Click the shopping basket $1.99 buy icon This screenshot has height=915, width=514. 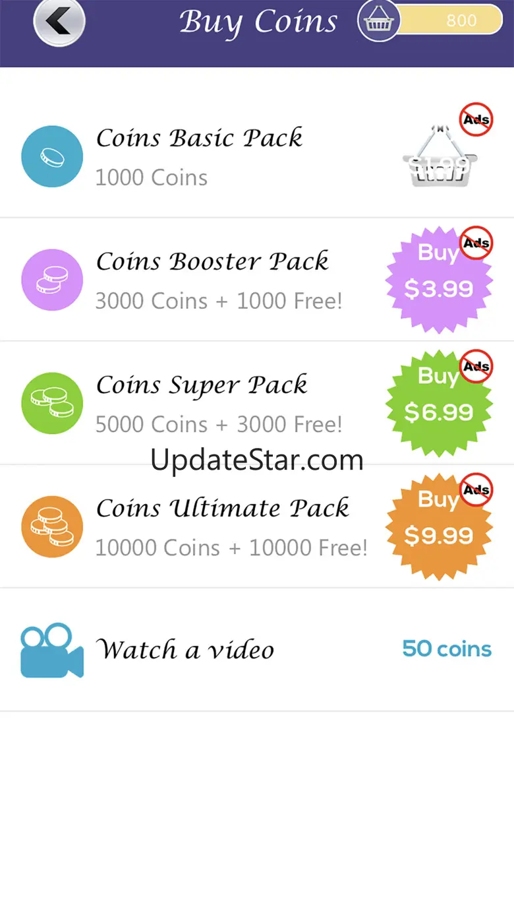click(x=440, y=156)
